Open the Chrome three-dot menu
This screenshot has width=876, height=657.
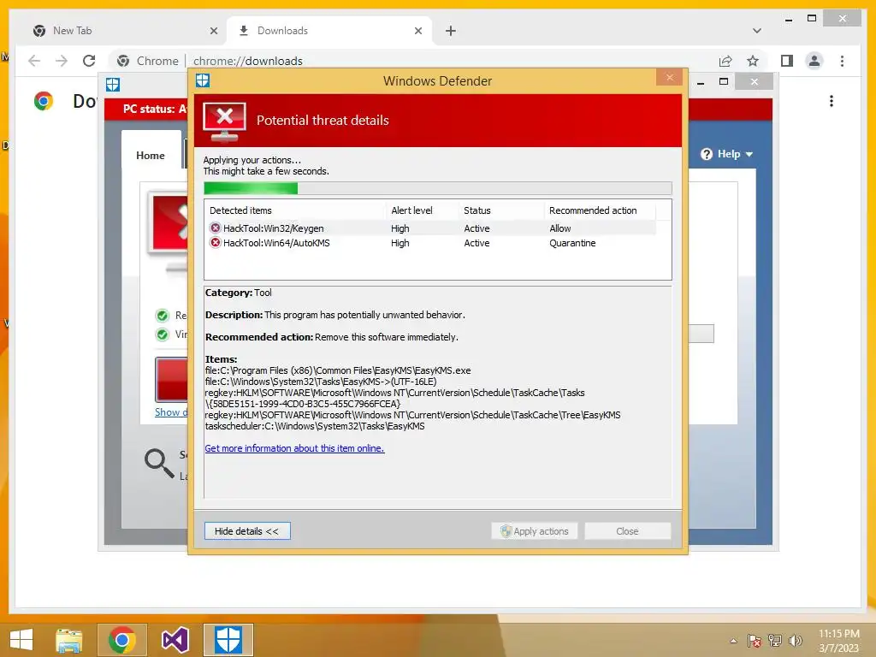[842, 61]
